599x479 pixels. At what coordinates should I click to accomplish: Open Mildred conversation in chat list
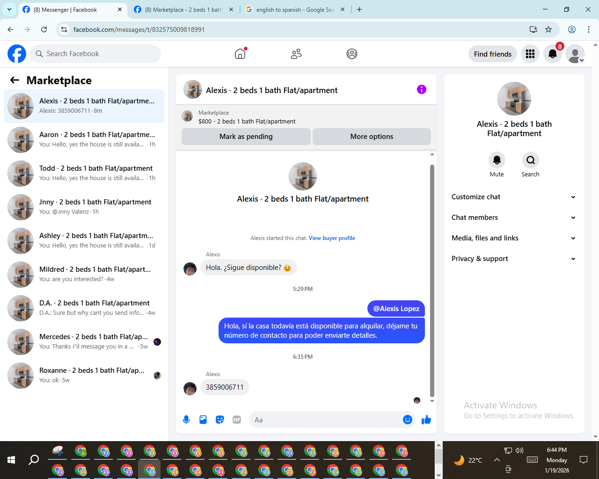tap(84, 274)
